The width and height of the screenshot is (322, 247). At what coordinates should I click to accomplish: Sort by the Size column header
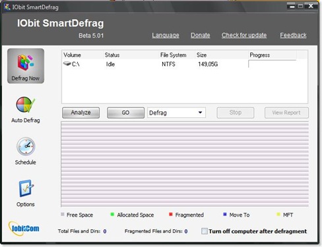click(222, 55)
